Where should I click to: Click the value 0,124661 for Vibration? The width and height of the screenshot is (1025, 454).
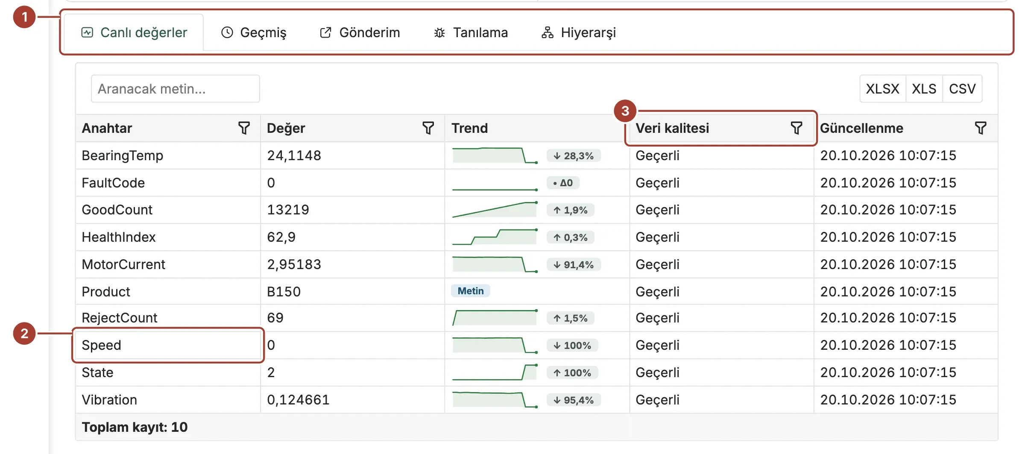(x=299, y=400)
